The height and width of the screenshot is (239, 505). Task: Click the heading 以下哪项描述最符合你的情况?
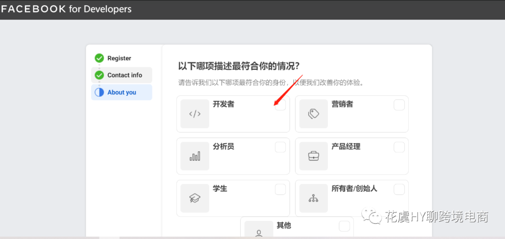click(239, 66)
